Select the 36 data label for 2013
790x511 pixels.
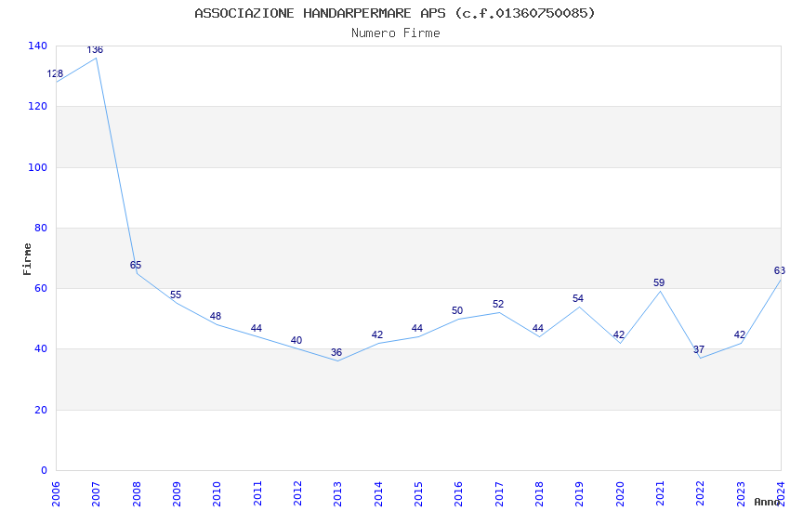(336, 353)
